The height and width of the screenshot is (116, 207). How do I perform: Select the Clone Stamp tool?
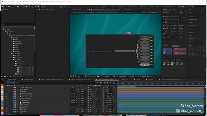(x=36, y=6)
